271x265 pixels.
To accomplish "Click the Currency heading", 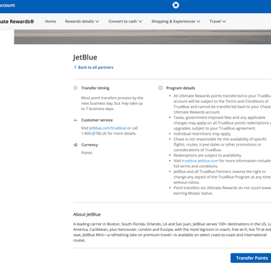I will pos(90,145).
